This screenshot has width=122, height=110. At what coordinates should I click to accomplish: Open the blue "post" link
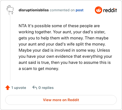click(x=80, y=10)
